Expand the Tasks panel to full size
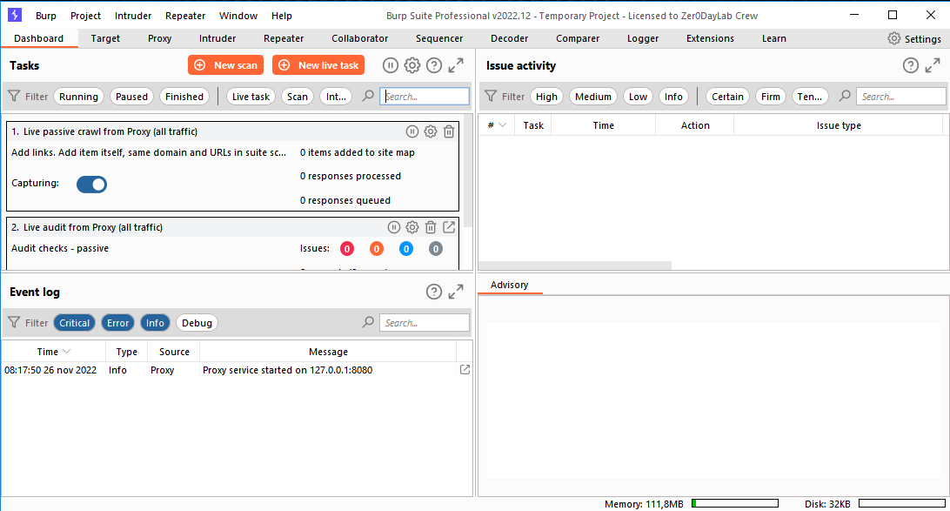Image resolution: width=950 pixels, height=511 pixels. click(x=456, y=65)
